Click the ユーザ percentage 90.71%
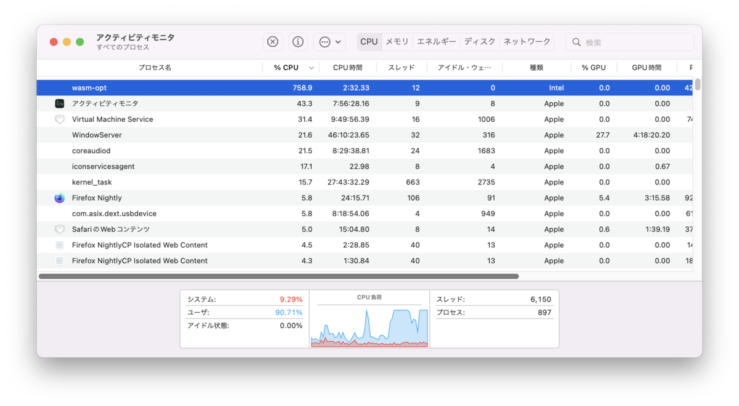Image resolution: width=739 pixels, height=406 pixels. click(289, 312)
